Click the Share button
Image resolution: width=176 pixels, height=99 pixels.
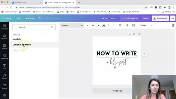pyautogui.click(x=146, y=18)
